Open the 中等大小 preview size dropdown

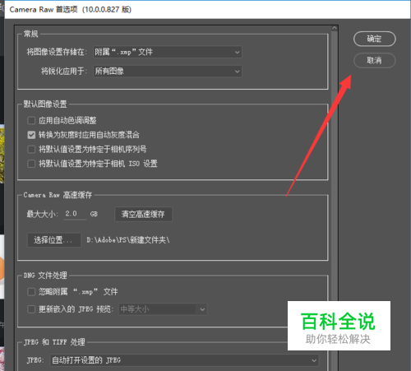coord(163,309)
